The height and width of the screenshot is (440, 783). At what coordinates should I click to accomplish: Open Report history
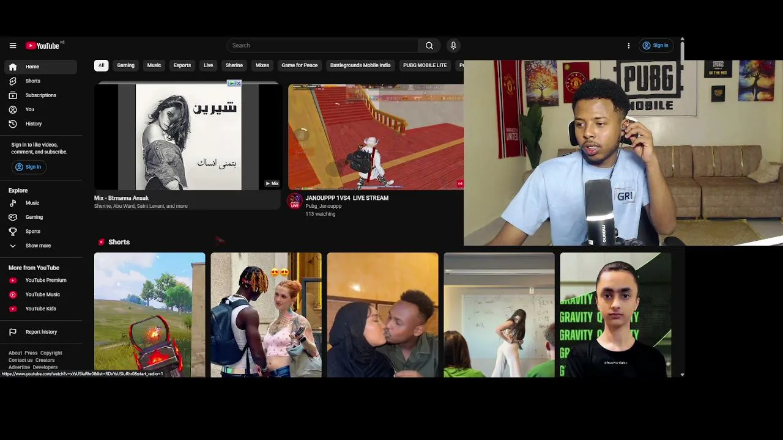tap(41, 332)
